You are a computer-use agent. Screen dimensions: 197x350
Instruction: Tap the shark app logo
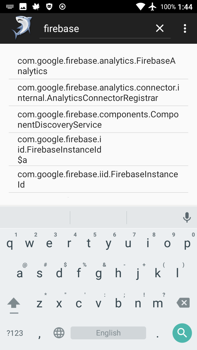click(x=22, y=28)
